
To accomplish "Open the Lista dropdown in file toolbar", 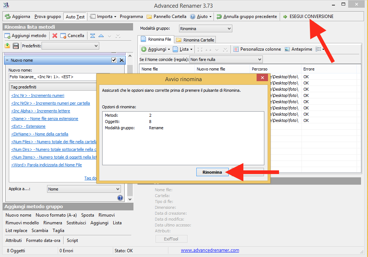I will point(183,49).
